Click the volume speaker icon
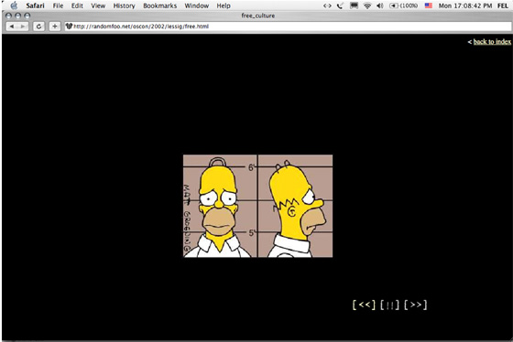513x342 pixels. coord(379,5)
